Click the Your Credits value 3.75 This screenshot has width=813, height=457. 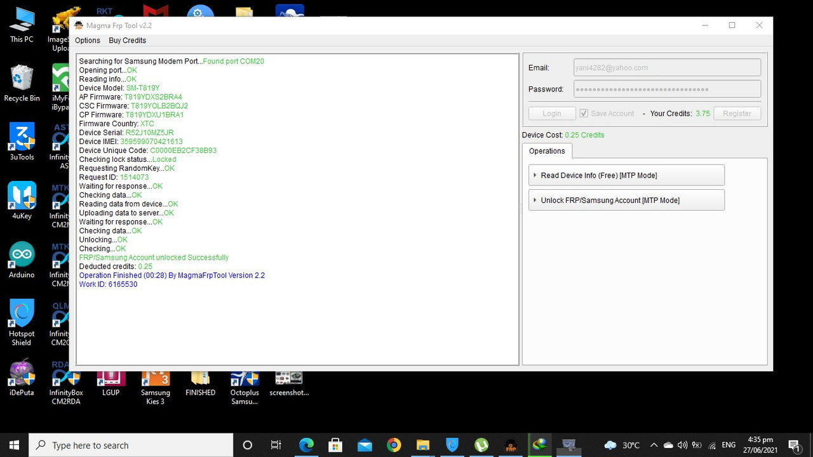point(702,114)
